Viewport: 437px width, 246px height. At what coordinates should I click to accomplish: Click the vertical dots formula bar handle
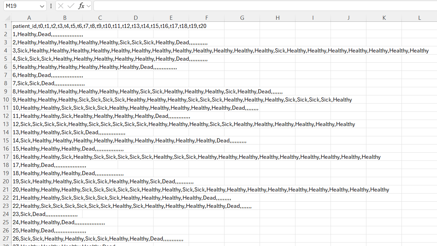[x=51, y=6]
